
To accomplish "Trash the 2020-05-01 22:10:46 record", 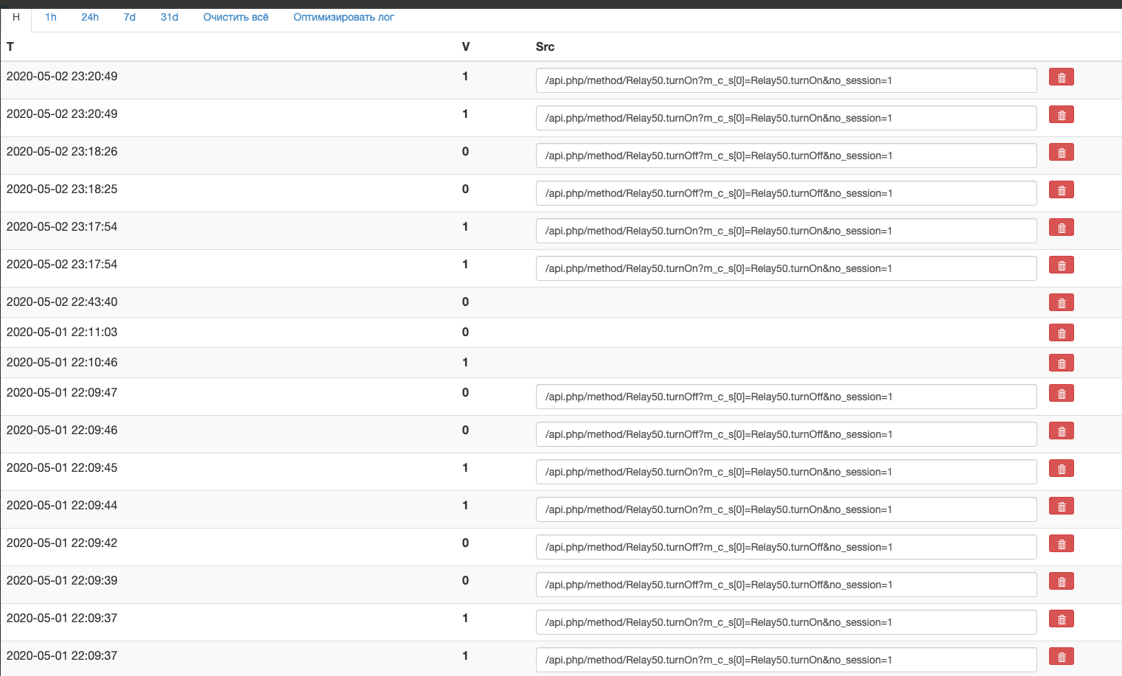I will click(x=1061, y=363).
